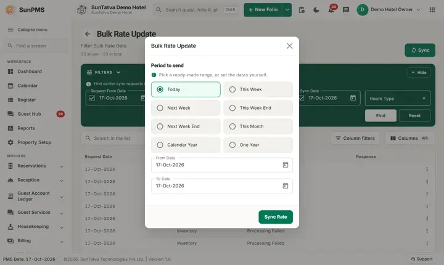This screenshot has height=265, width=444.
Task: Open the Room Type dropdown
Action: 398,98
